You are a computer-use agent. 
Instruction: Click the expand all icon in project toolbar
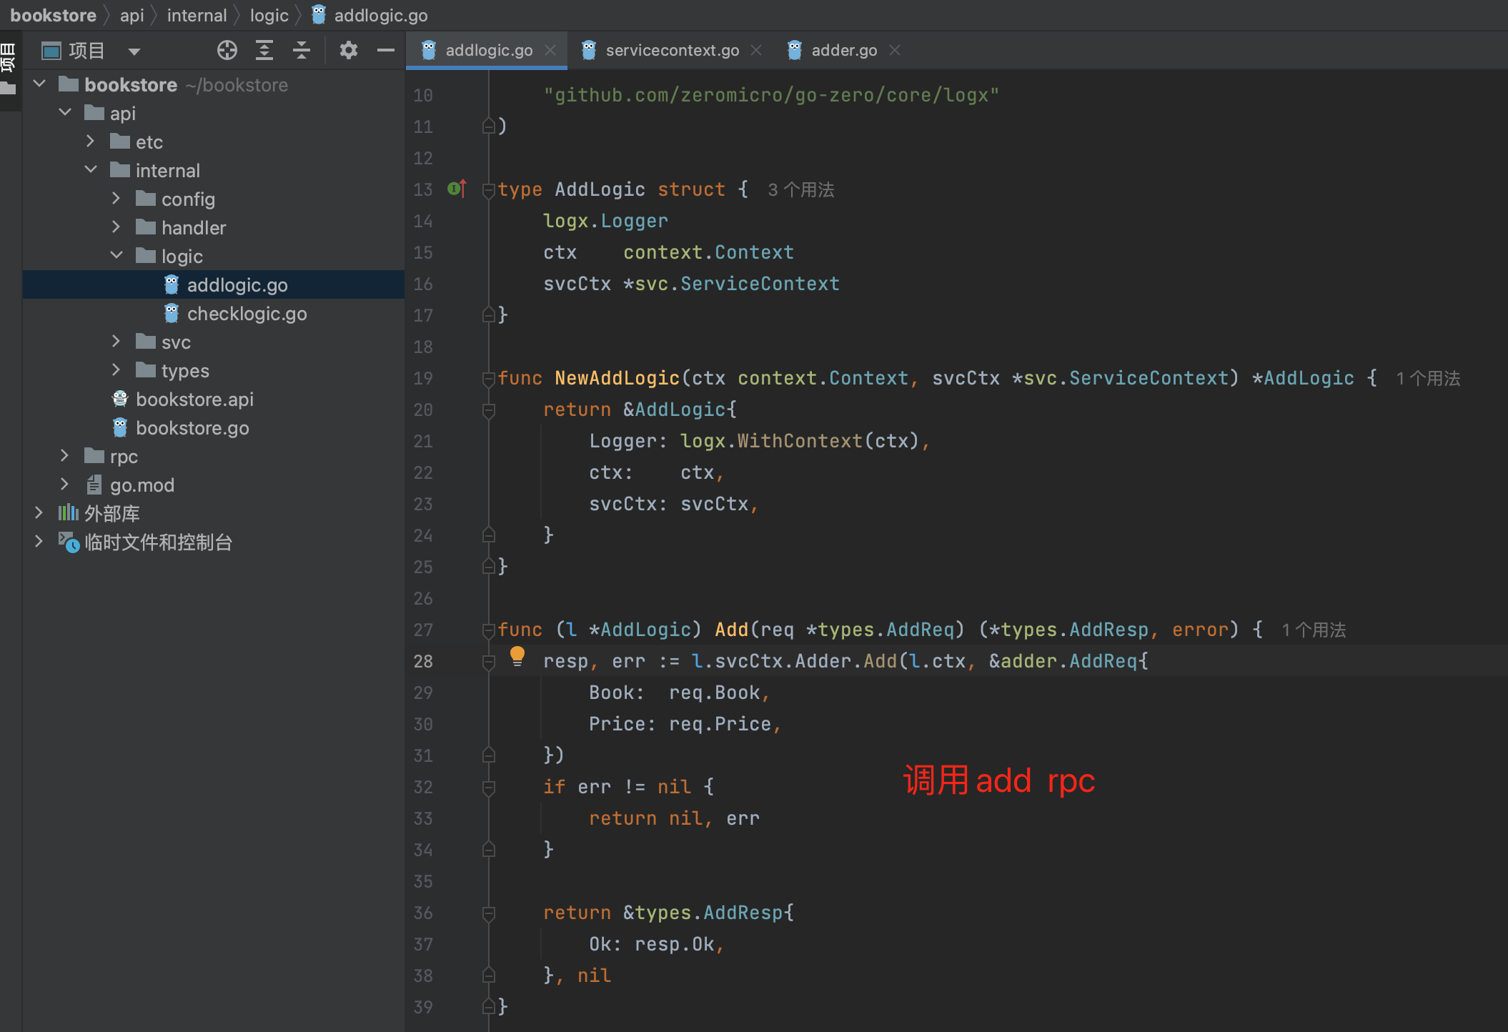pyautogui.click(x=264, y=50)
